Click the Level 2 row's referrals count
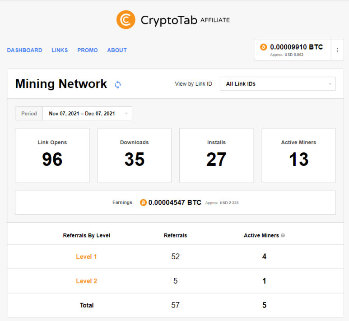This screenshot has width=349, height=321. click(175, 281)
